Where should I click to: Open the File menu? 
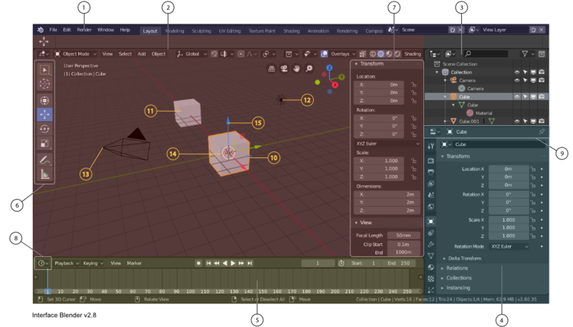coord(53,30)
